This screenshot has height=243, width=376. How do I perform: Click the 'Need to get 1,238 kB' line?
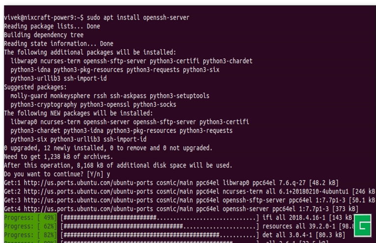(60, 157)
